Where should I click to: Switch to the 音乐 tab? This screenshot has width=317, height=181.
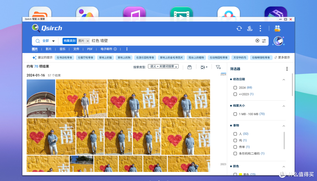pos(63,49)
